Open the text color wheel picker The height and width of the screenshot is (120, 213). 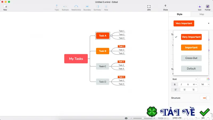pos(208,79)
